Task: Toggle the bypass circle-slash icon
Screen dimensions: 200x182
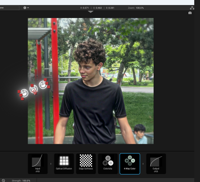Action: [4, 181]
